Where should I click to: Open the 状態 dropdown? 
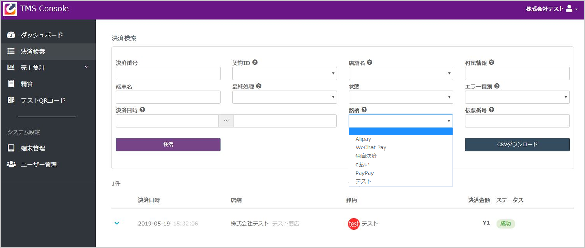pyautogui.click(x=401, y=97)
